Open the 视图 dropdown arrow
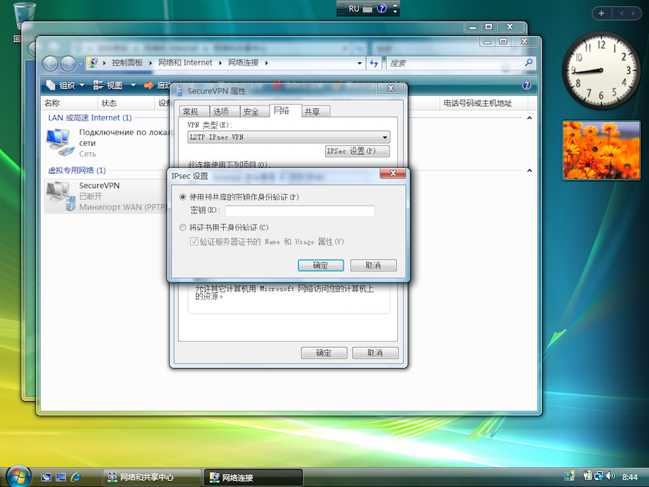 tap(133, 85)
